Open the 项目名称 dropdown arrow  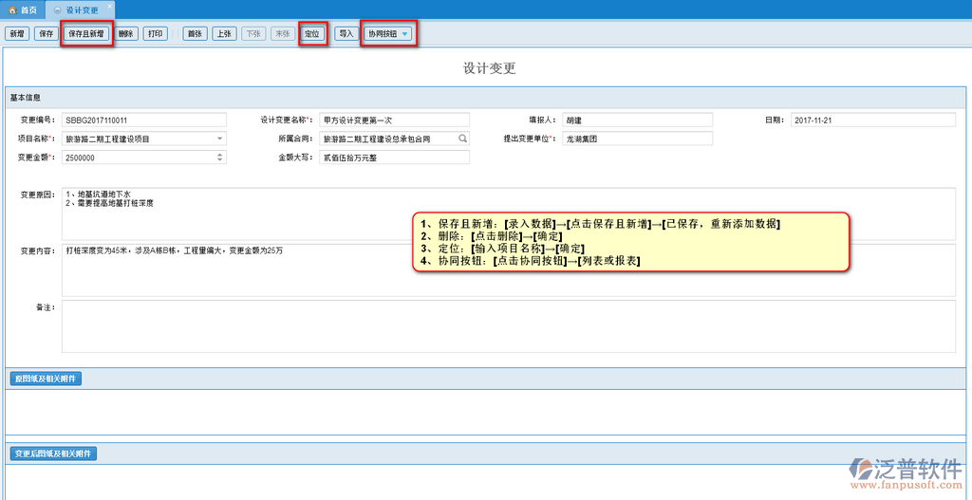tap(220, 139)
